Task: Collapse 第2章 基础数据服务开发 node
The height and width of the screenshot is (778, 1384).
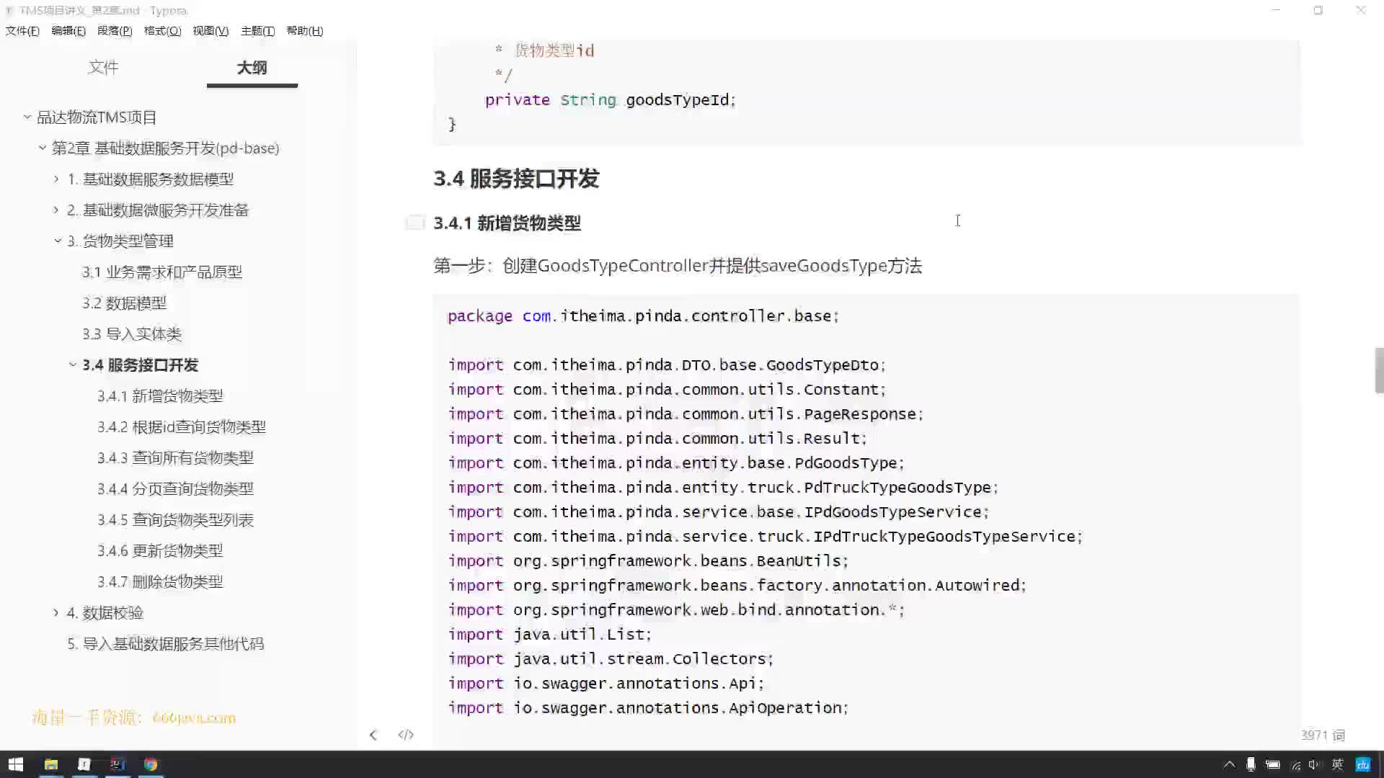Action: pyautogui.click(x=43, y=148)
